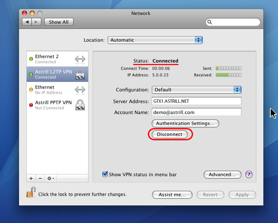Click the Astrill PPTP VPN padlock icon
This screenshot has width=278, height=223.
pyautogui.click(x=80, y=105)
